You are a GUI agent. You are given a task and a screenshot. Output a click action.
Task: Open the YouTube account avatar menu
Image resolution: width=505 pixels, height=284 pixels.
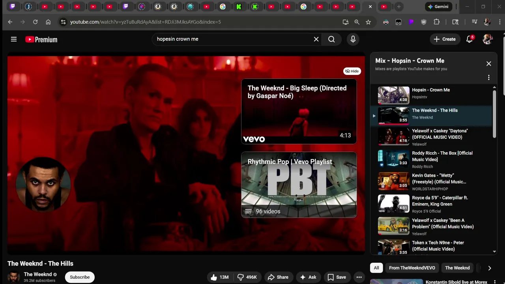(488, 39)
